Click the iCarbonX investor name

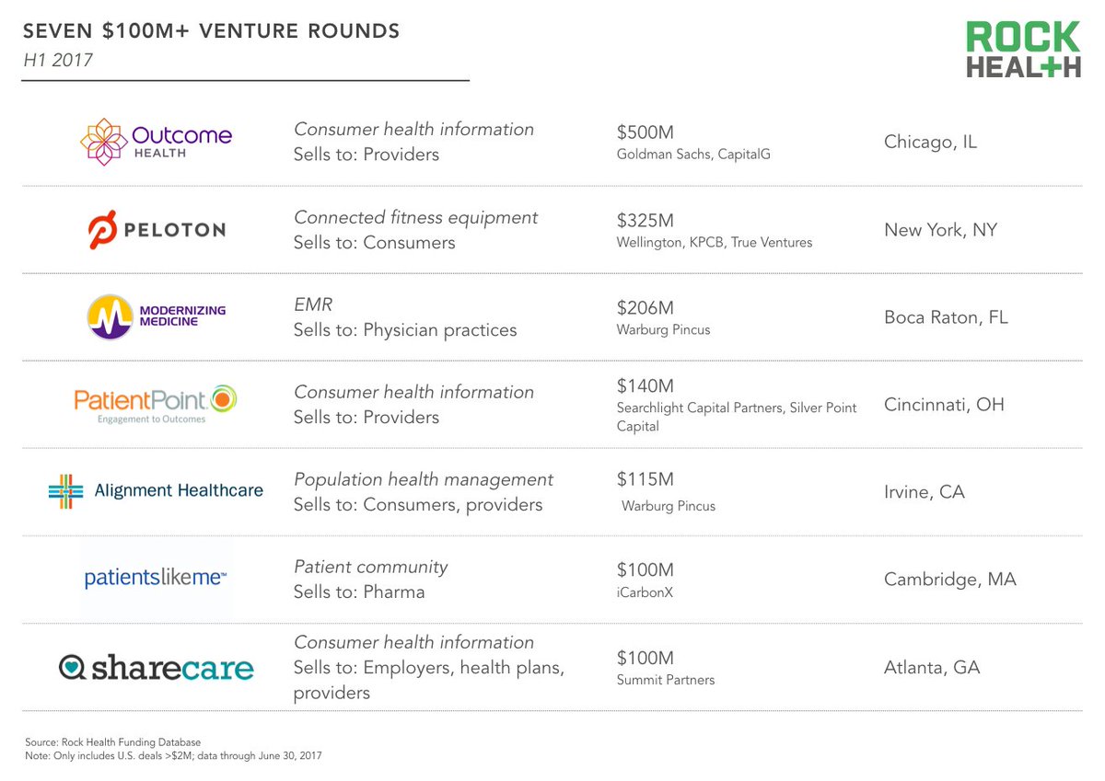pos(645,592)
